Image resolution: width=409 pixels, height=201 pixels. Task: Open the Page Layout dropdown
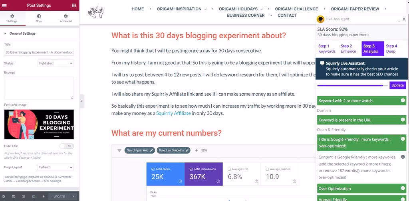(56, 167)
